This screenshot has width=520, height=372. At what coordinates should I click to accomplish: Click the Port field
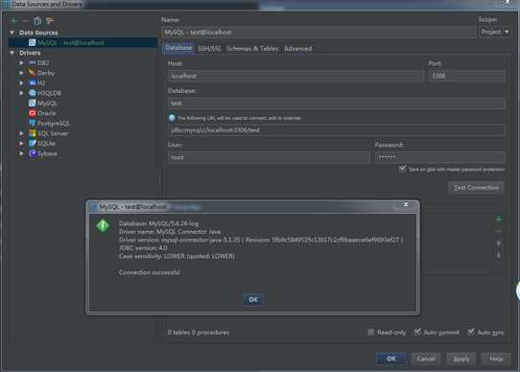point(467,76)
